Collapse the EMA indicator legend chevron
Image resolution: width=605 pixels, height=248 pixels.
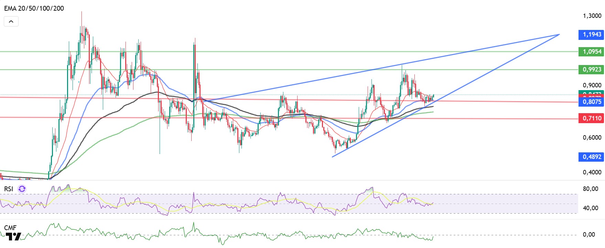click(x=11, y=21)
